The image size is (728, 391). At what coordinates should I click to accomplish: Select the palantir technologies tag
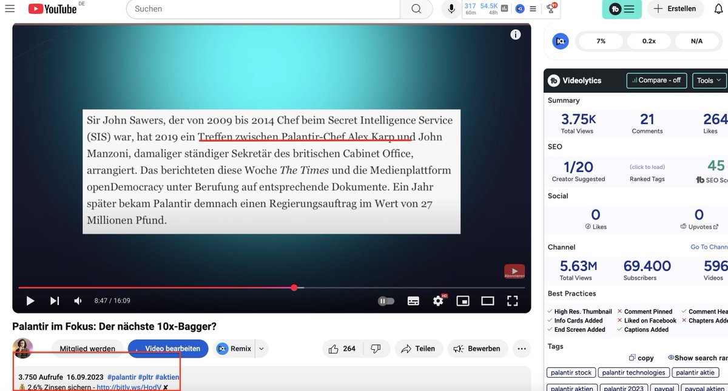[x=635, y=373]
